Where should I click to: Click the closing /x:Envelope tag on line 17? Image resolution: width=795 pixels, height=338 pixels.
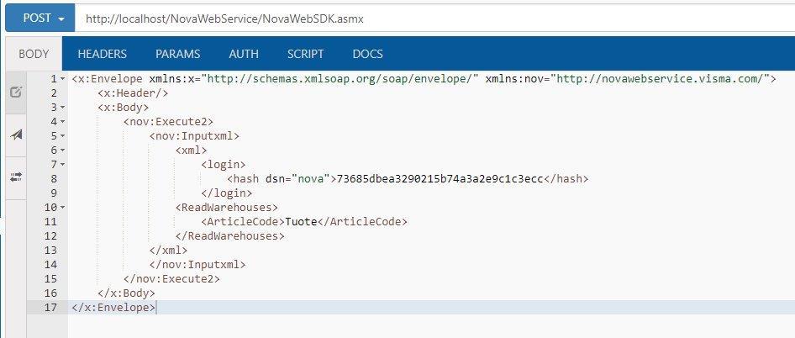coord(113,307)
